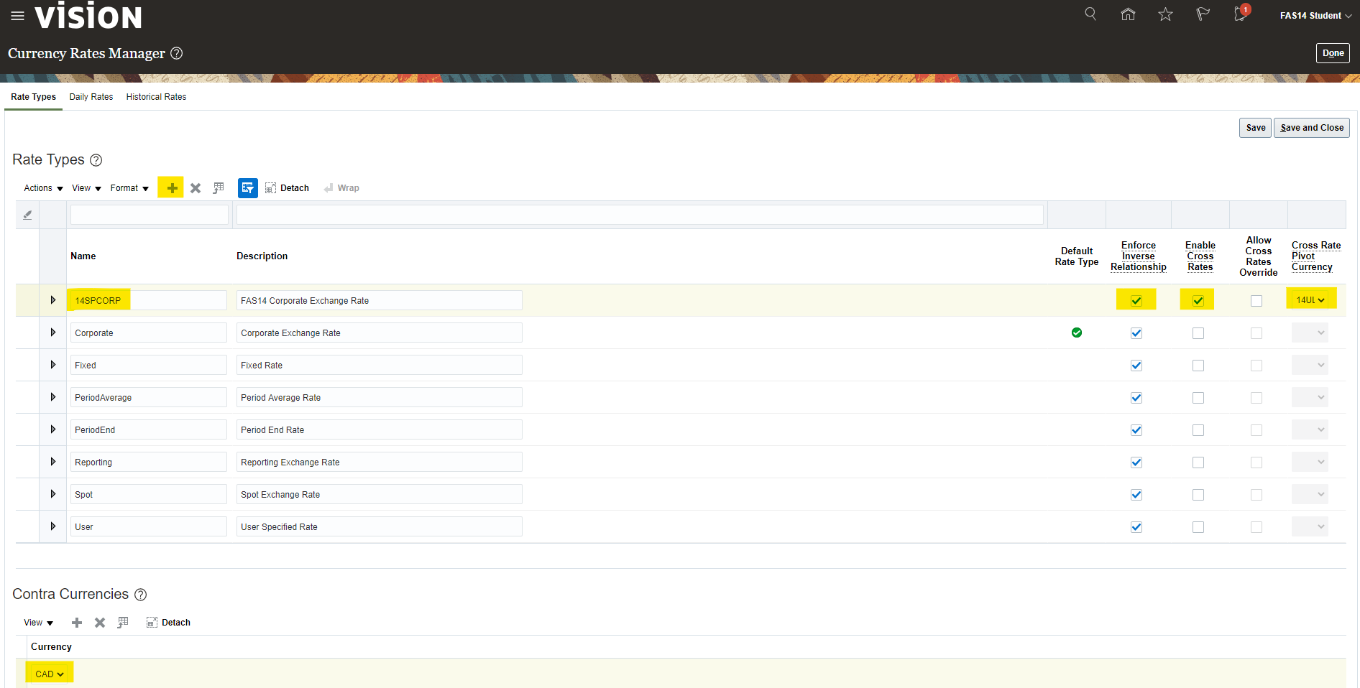
Task: Click the Spot Exchange Rate description field
Action: pyautogui.click(x=379, y=495)
